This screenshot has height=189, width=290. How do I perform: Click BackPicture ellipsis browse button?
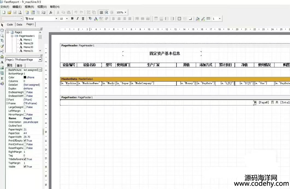(40, 70)
